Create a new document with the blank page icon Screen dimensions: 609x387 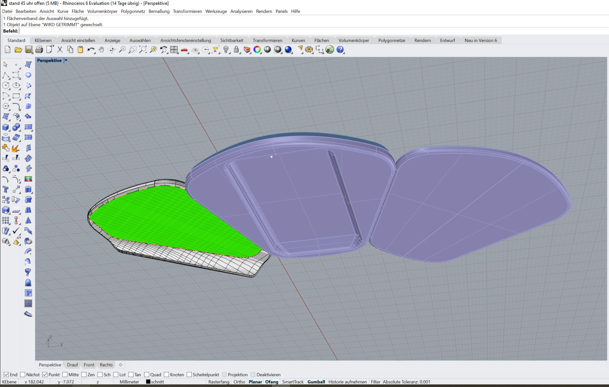click(x=7, y=49)
